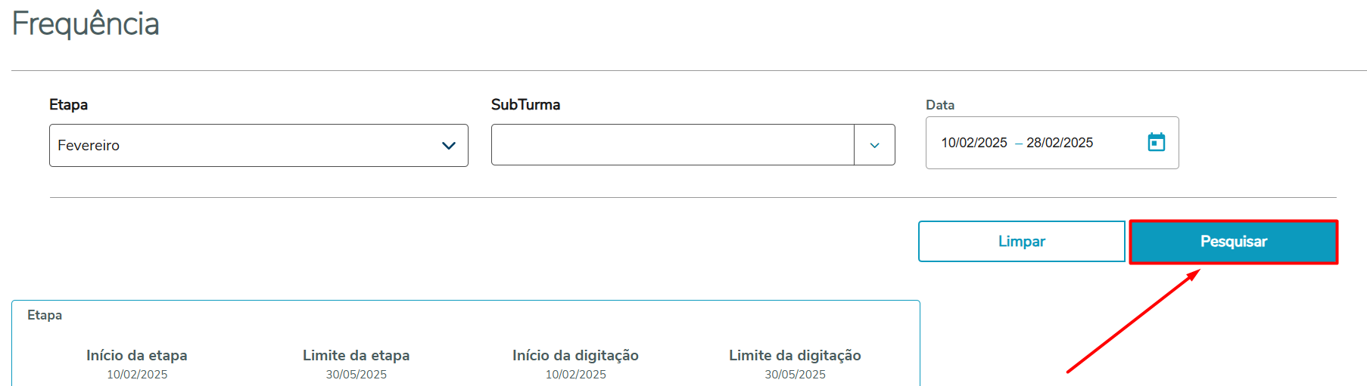Image resolution: width=1367 pixels, height=386 pixels.
Task: Click the Pesquisar button
Action: (x=1233, y=242)
